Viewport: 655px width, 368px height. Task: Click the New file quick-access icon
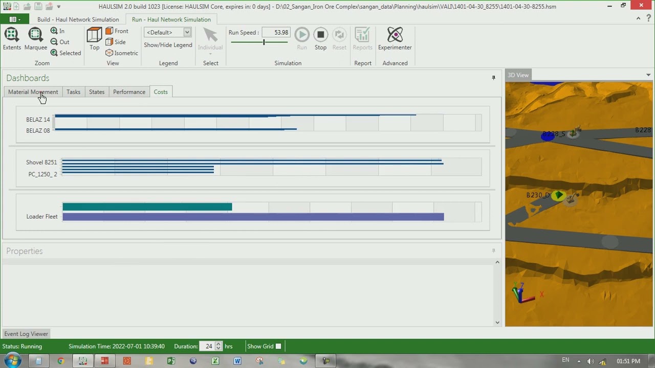17,6
